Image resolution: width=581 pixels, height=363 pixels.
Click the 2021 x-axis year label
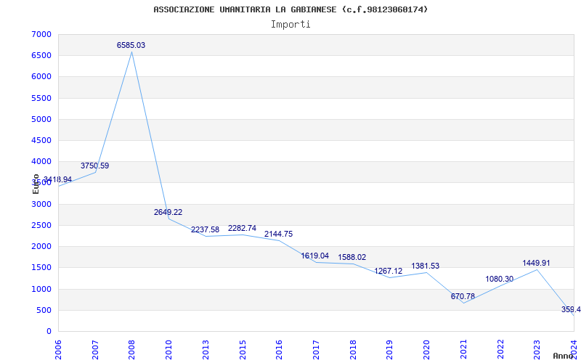coord(463,349)
